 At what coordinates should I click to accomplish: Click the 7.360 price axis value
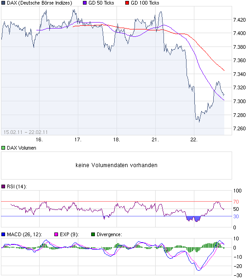click(239, 60)
